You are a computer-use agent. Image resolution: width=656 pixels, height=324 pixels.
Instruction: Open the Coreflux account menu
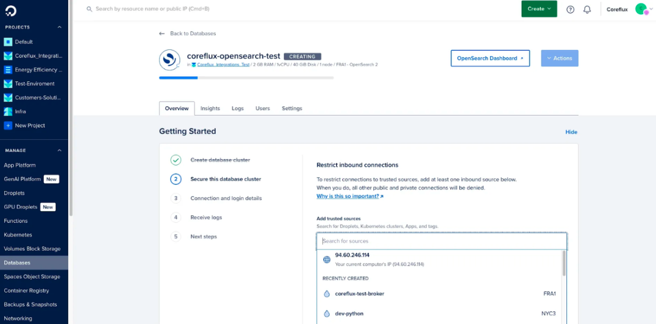(617, 9)
